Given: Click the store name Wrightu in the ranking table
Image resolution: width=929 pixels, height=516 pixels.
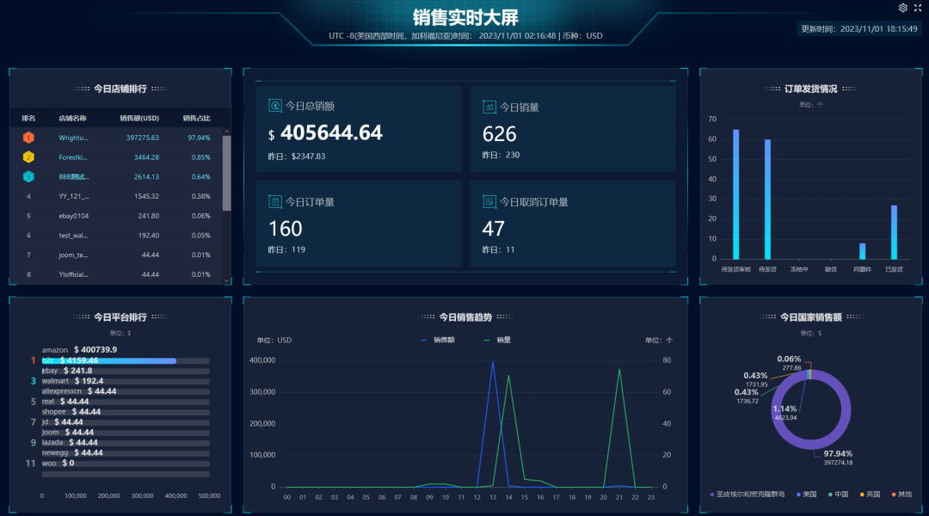Looking at the screenshot, I should (x=76, y=137).
